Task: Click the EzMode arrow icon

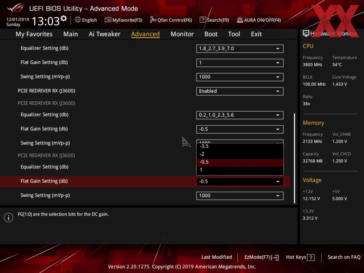Action: [275, 257]
